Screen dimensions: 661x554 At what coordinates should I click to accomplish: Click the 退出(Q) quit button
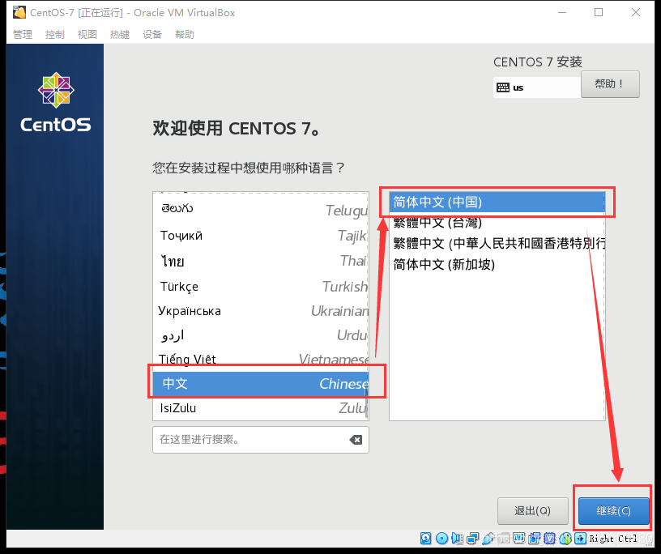(x=532, y=511)
